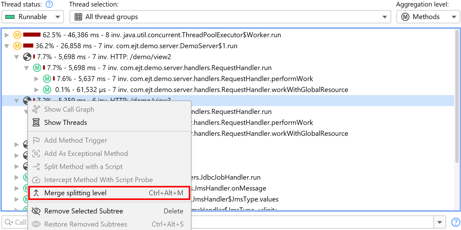Select Show Threads in context menu
This screenshot has width=461, height=230.
click(x=65, y=123)
